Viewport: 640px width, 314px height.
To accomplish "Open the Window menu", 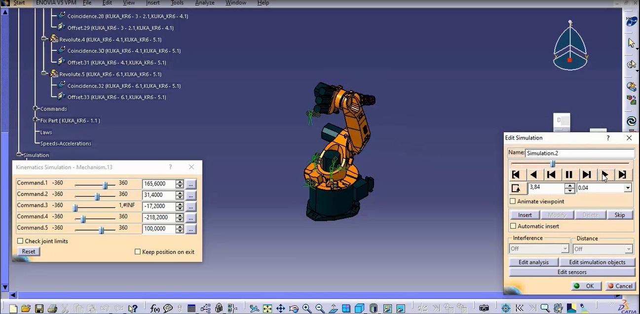I will (236, 3).
